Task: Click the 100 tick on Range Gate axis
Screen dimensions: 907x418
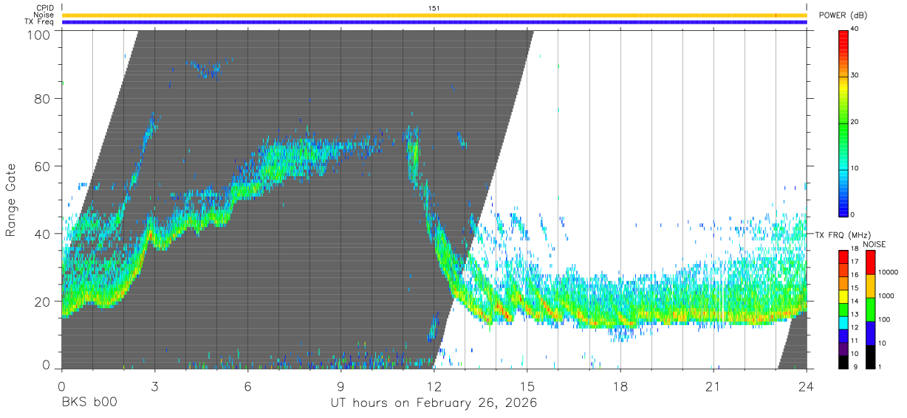Action: tap(40, 35)
